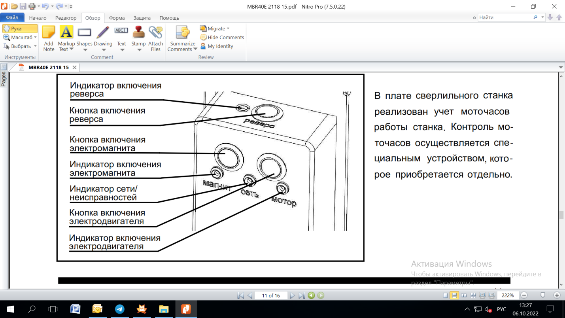
Task: Switch to continuous page layout
Action: (x=454, y=295)
